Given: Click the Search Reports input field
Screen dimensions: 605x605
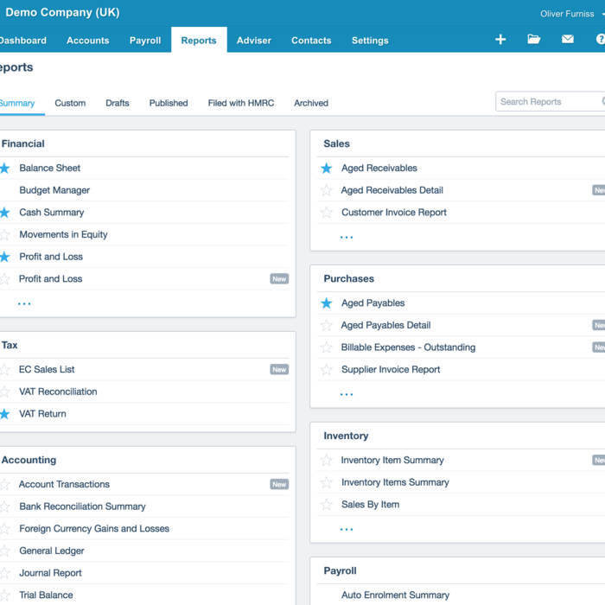Looking at the screenshot, I should click(548, 102).
